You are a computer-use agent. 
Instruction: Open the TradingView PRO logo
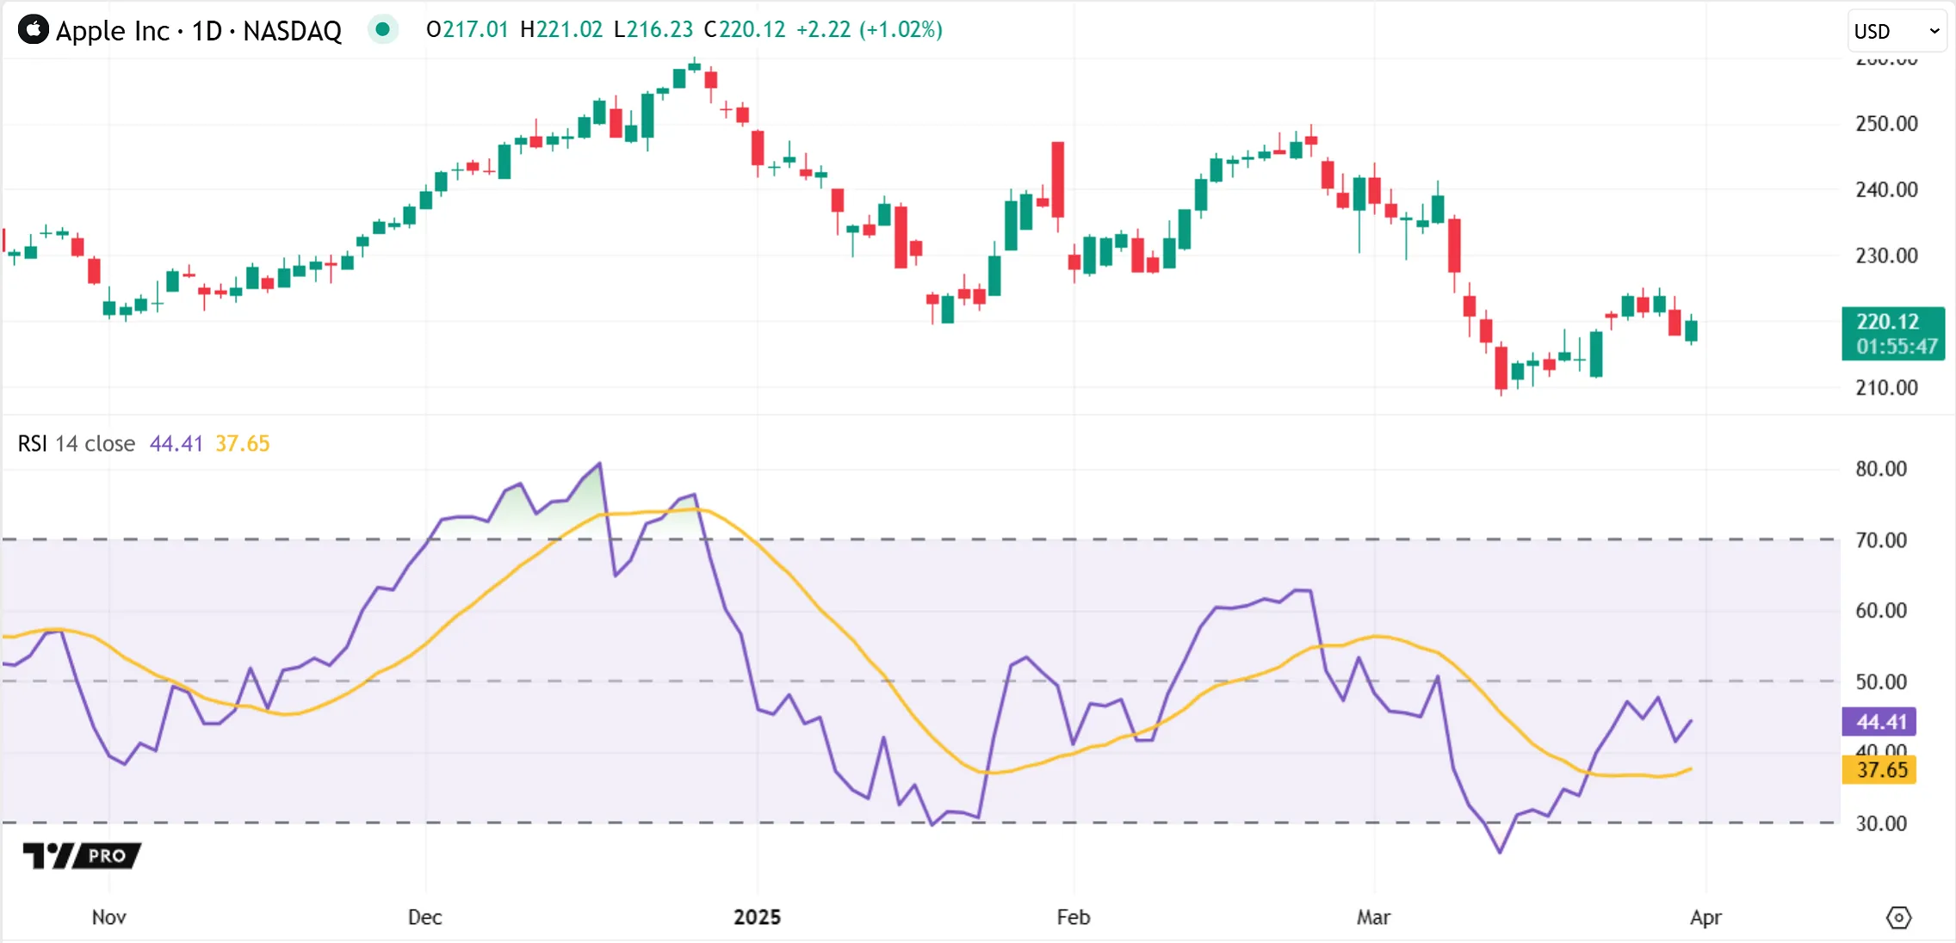tap(82, 855)
